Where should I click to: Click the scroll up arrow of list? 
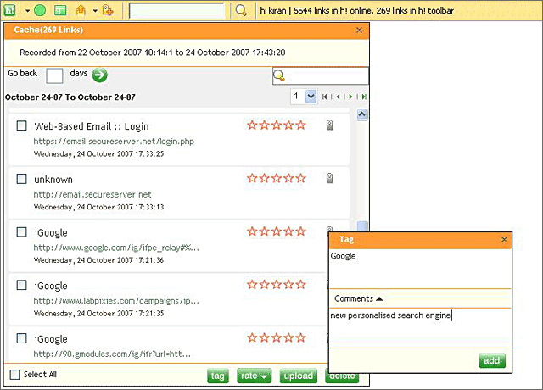click(362, 114)
